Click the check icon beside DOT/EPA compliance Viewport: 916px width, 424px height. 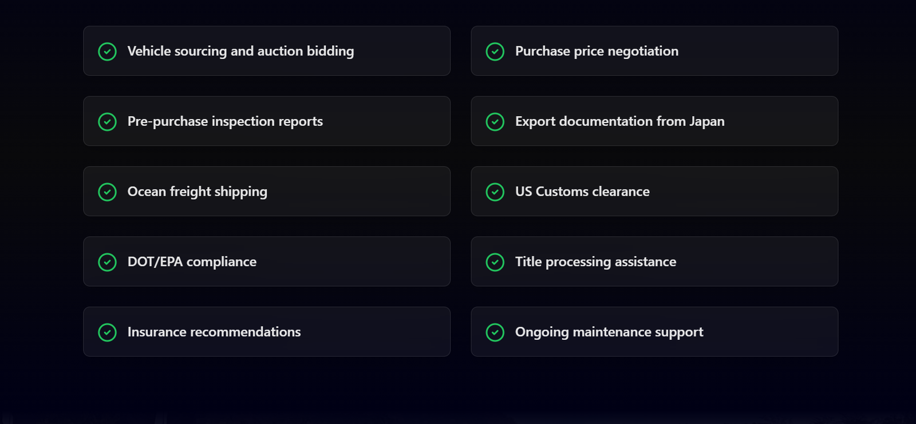pyautogui.click(x=107, y=262)
